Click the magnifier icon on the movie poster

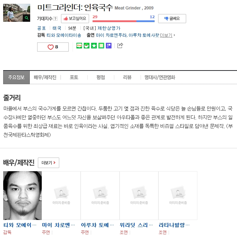point(26,18)
